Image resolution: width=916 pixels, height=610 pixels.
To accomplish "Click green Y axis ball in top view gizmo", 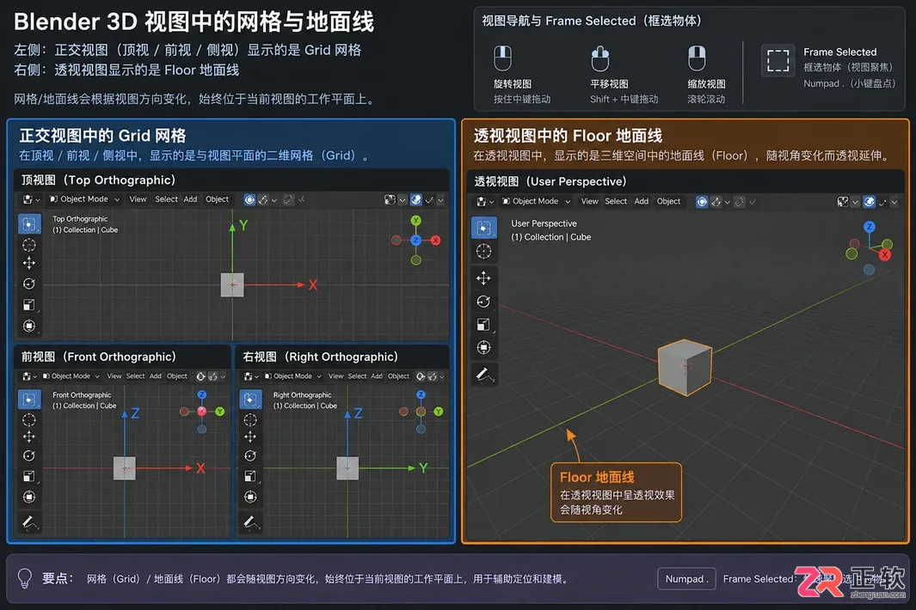I will (416, 221).
